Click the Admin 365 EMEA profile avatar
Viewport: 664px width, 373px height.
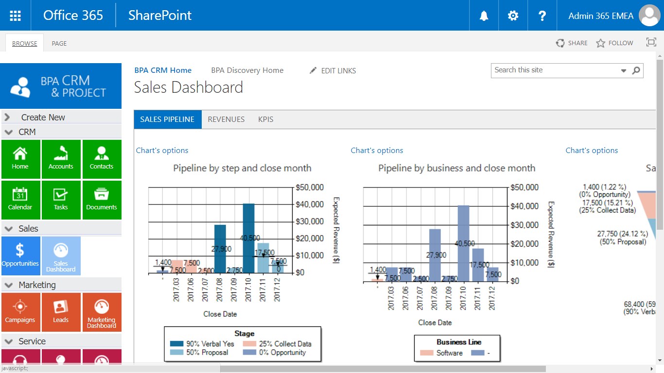click(x=649, y=16)
